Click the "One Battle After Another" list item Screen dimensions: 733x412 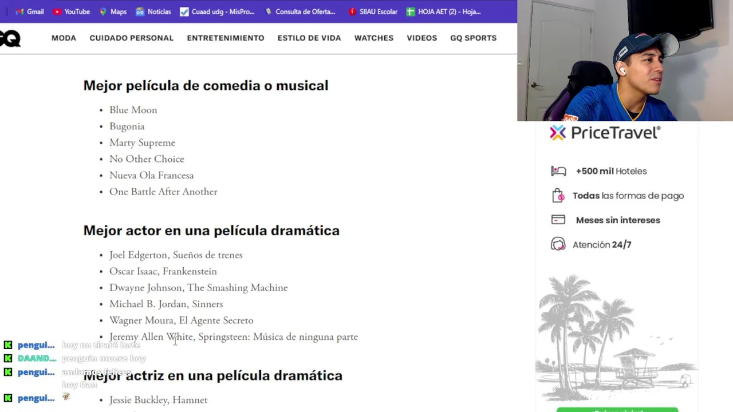[163, 192]
